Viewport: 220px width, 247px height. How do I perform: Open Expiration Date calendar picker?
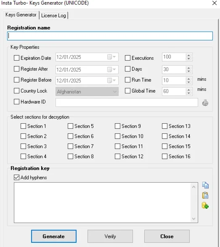coord(111,57)
